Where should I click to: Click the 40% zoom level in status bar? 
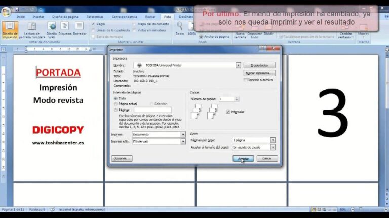pyautogui.click(x=342, y=209)
